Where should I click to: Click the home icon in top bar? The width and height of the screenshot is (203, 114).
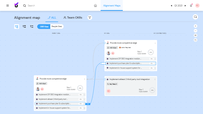coord(95,5)
